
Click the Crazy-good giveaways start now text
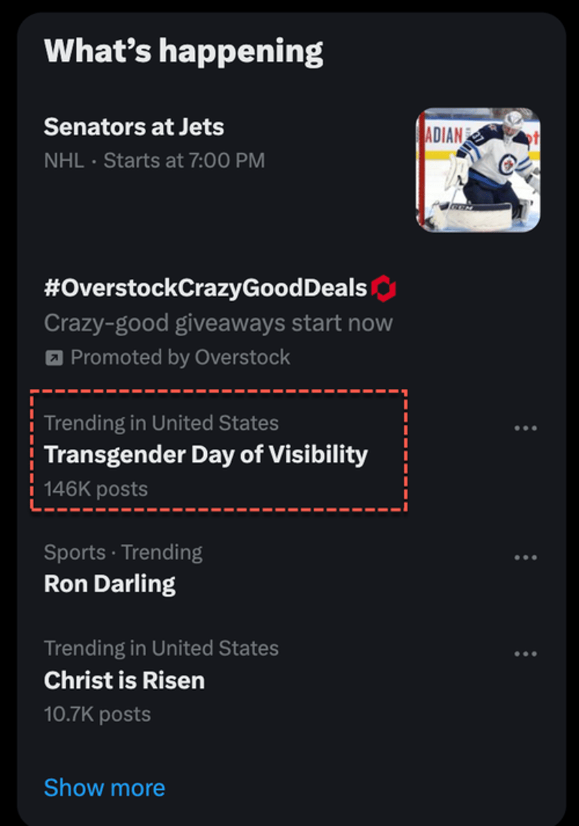point(218,323)
